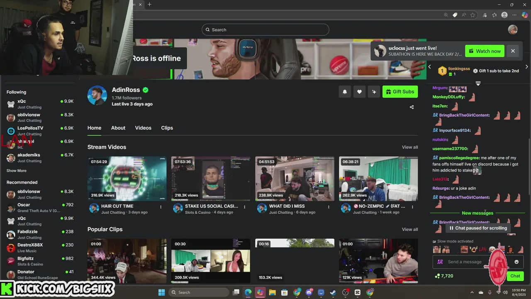
Task: Open options menu for NO-ZEMPIC video
Action: point(412,207)
